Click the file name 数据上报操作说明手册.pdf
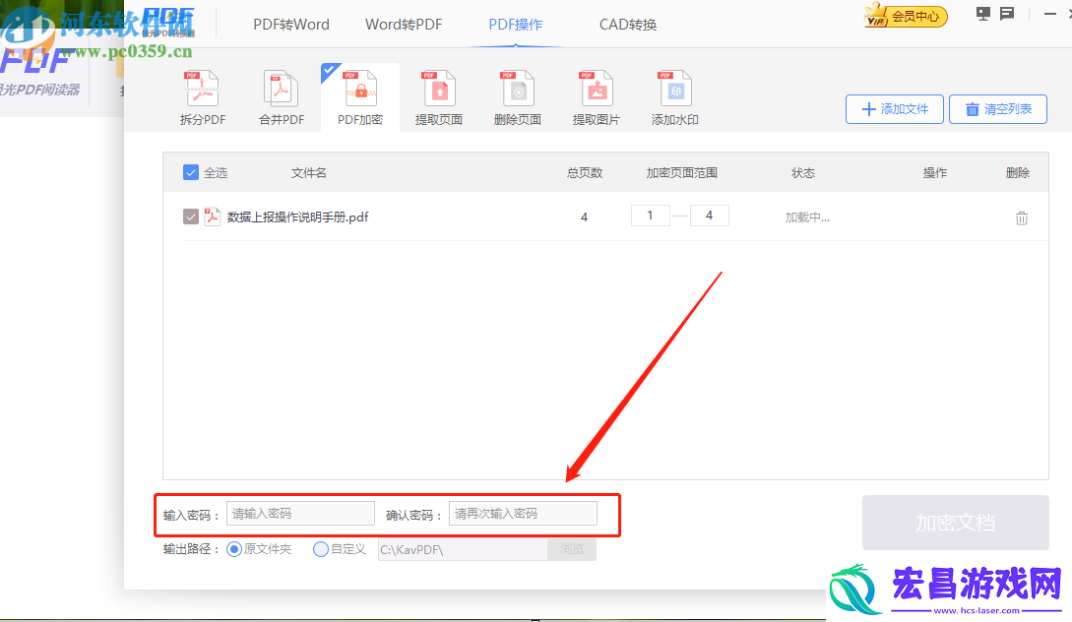 point(297,218)
